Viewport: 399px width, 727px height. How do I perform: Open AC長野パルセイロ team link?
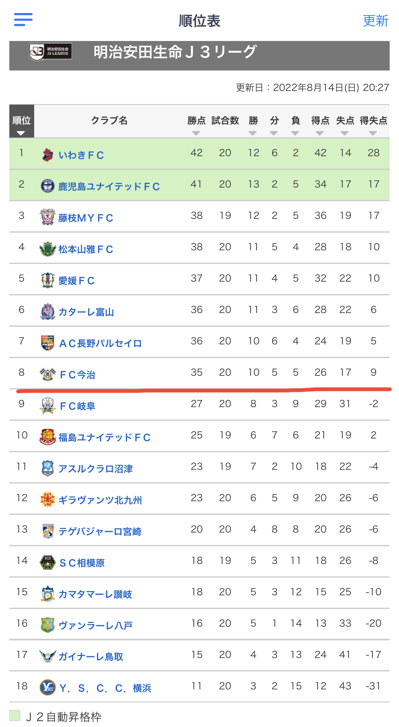tap(100, 343)
